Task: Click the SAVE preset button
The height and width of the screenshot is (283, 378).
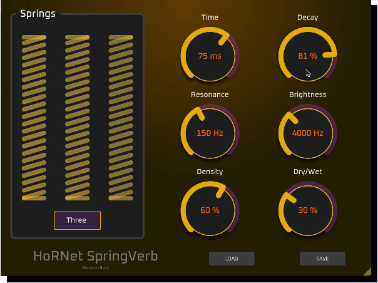Action: tap(322, 259)
